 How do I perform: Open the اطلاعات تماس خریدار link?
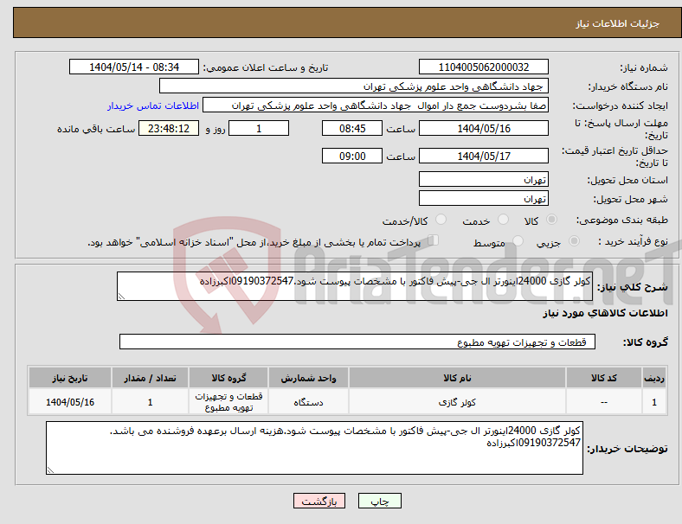coord(153,105)
